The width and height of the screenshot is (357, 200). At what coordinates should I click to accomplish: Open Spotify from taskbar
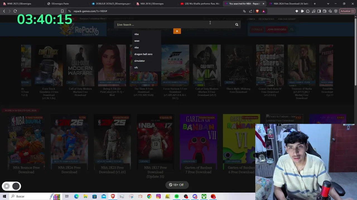click(177, 196)
